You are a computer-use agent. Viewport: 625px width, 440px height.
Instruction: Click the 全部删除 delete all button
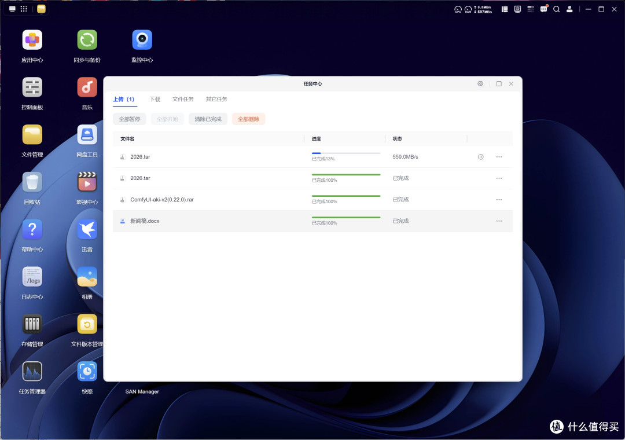(x=249, y=119)
